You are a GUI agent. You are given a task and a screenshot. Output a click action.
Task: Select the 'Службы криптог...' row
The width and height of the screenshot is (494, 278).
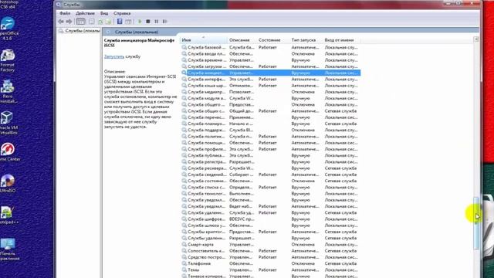point(270,232)
